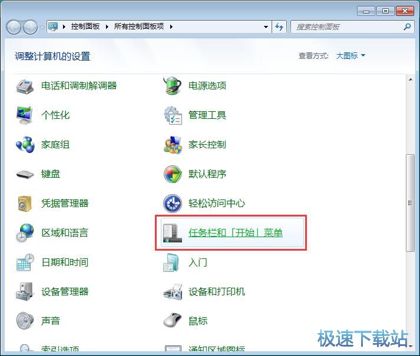The image size is (420, 356).
Task: Open the 电源选项 battery icon
Action: 173,86
